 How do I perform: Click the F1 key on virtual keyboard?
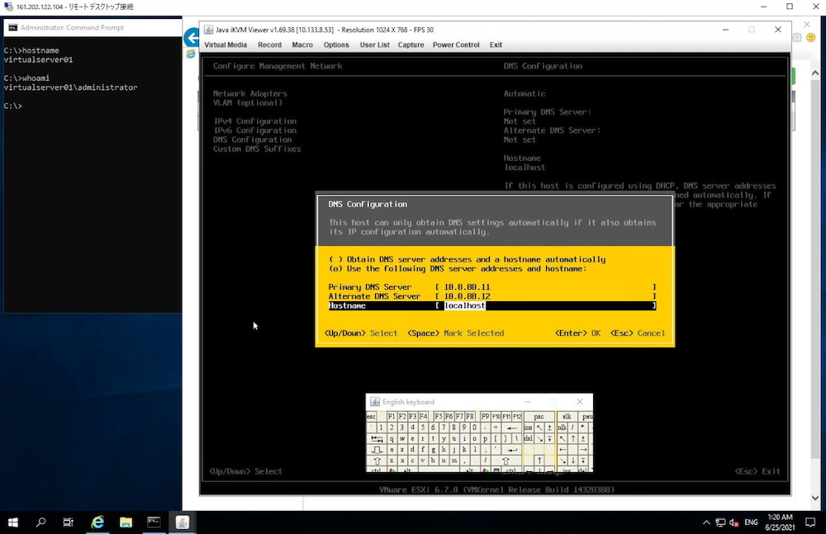(392, 417)
